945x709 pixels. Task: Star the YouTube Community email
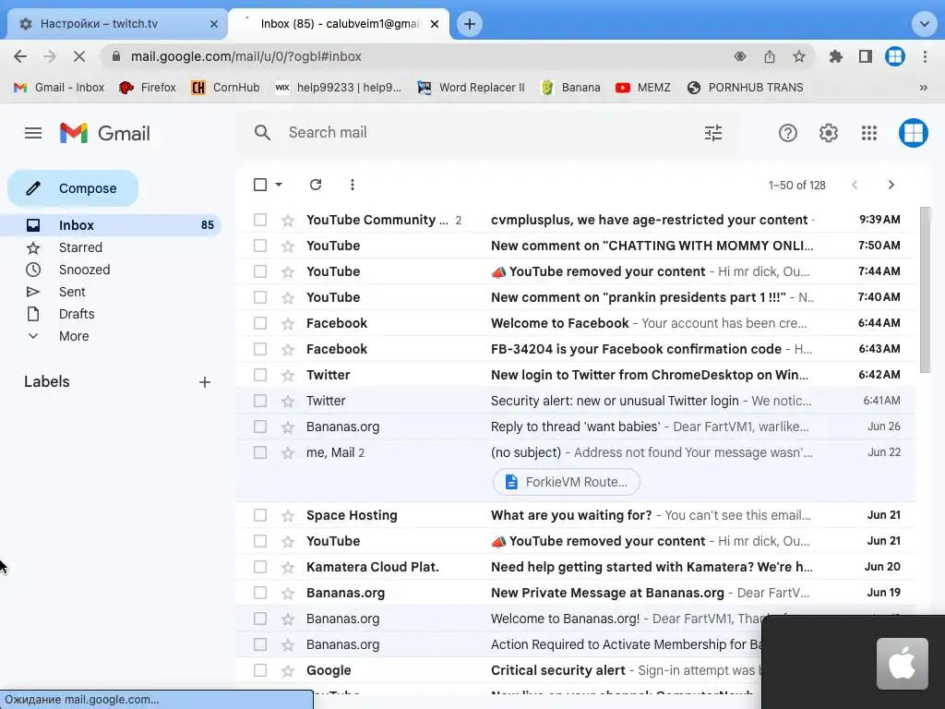288,220
